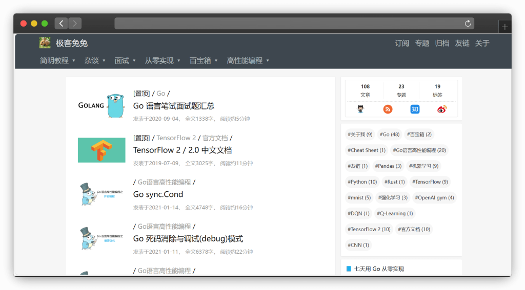Open the 归档 navigation item

pyautogui.click(x=442, y=43)
